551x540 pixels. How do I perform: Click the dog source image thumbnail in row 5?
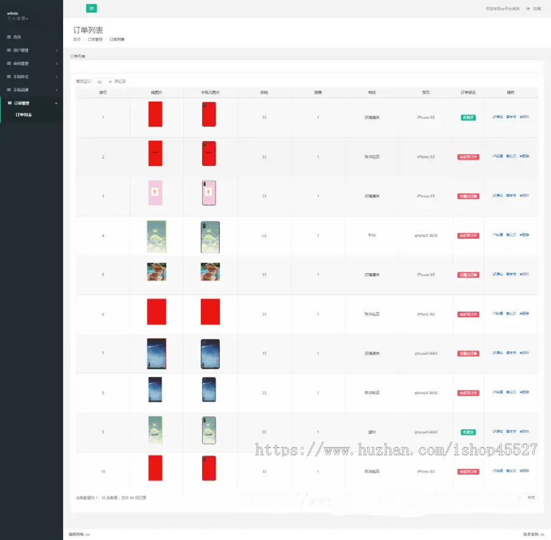point(157,272)
